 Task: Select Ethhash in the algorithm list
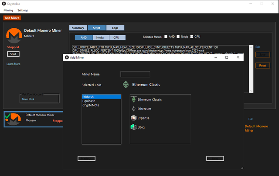(x=102, y=97)
